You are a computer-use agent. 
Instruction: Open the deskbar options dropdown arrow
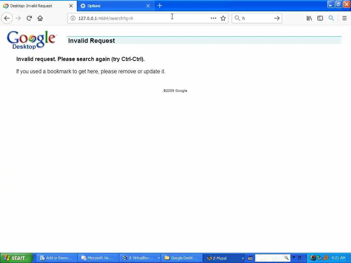(x=294, y=258)
